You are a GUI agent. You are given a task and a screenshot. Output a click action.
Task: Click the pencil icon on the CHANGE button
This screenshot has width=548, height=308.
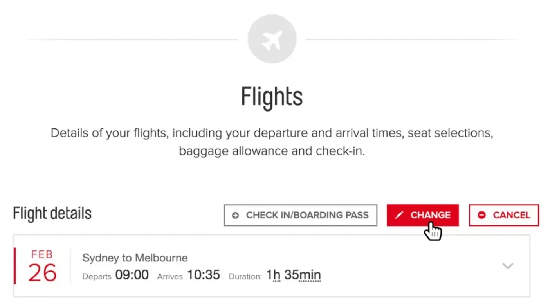pyautogui.click(x=399, y=215)
